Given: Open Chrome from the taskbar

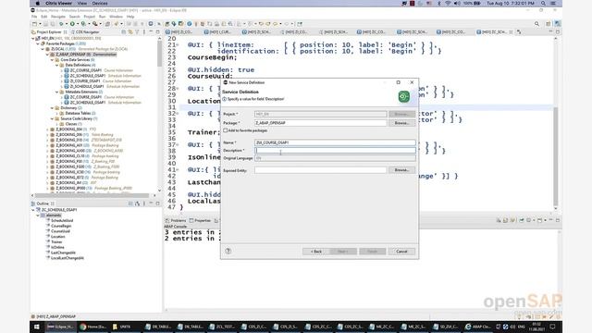Looking at the screenshot, I should pos(92,327).
